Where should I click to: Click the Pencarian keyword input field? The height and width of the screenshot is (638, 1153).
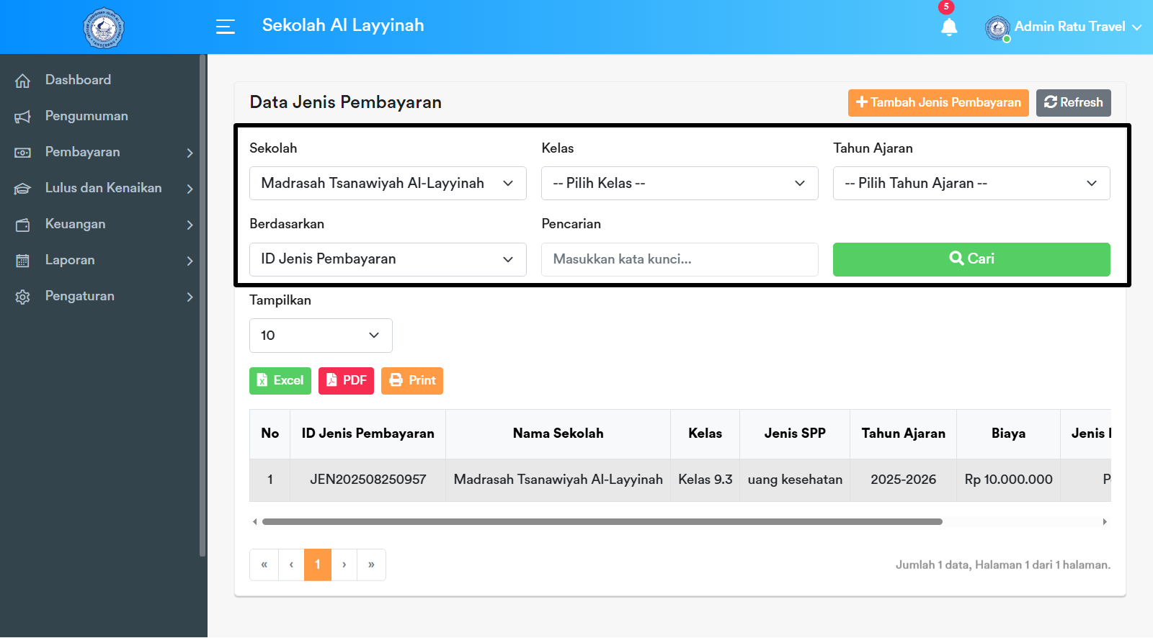679,259
